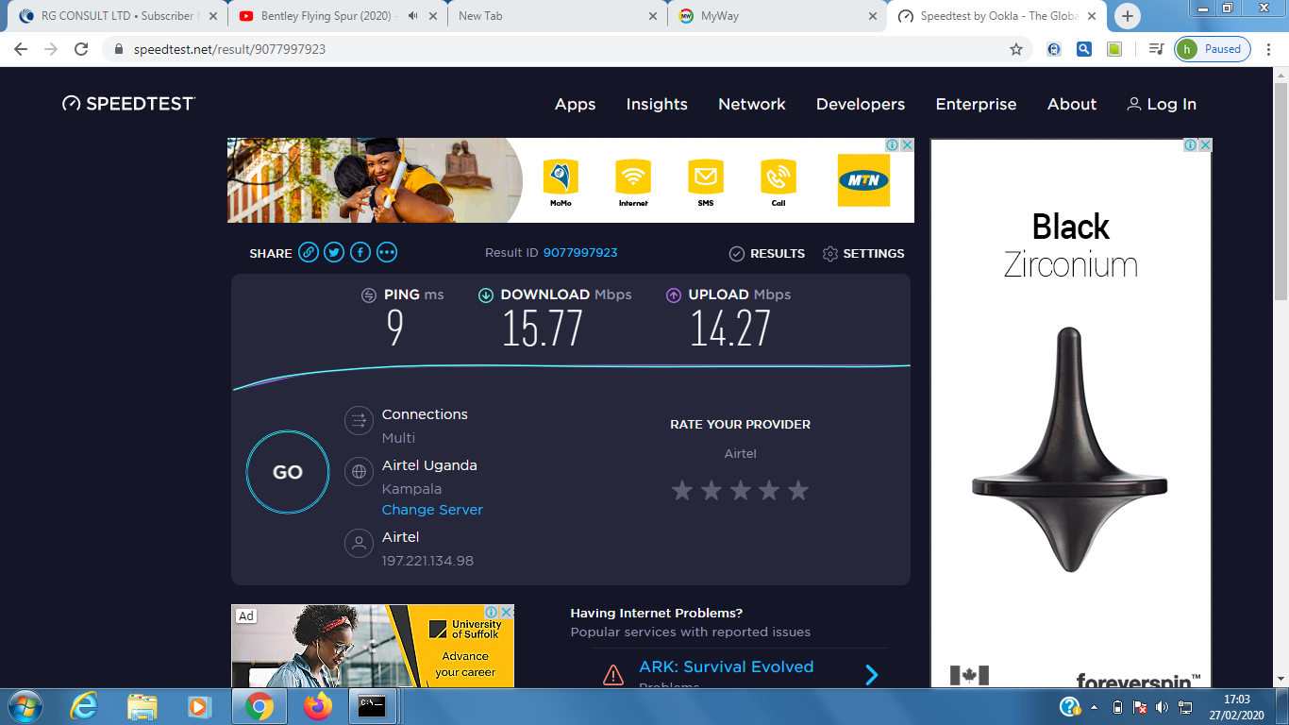Bookmark this page with star icon
The height and width of the screenshot is (725, 1289).
[1016, 49]
